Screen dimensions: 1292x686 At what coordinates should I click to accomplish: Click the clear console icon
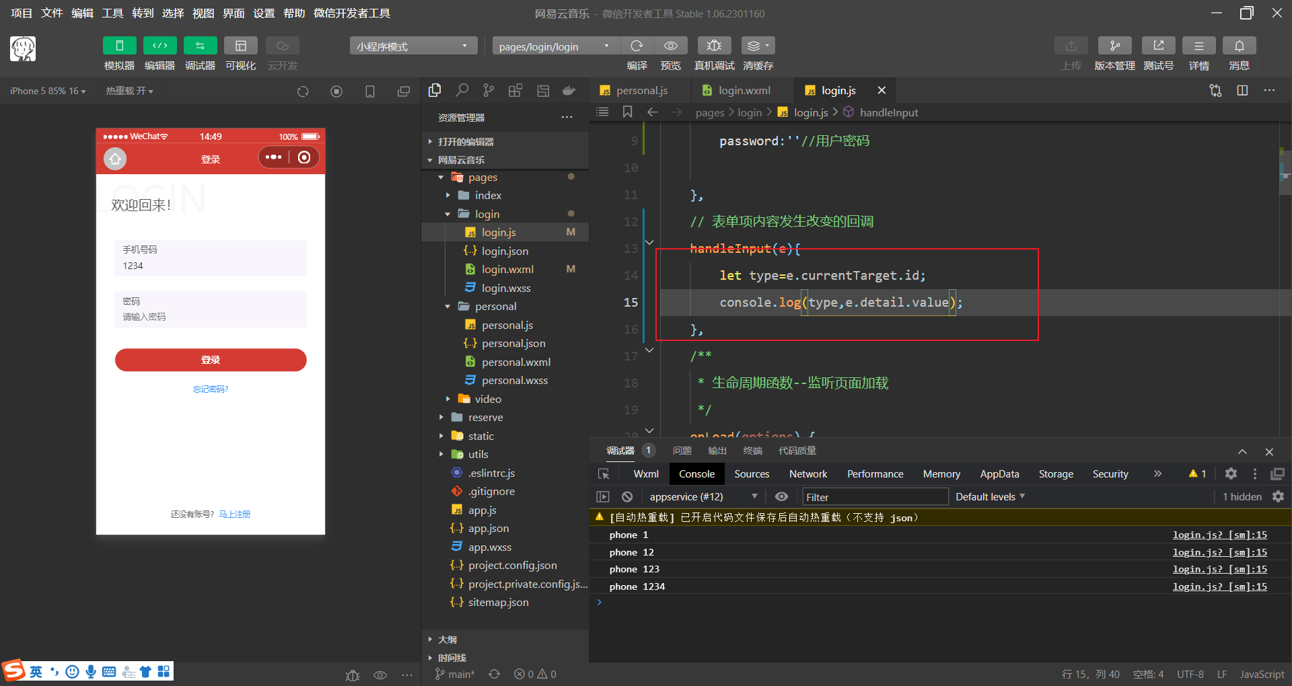click(627, 496)
